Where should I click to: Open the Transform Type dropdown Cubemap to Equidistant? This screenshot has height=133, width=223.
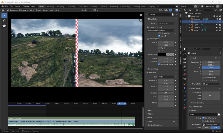(160, 30)
